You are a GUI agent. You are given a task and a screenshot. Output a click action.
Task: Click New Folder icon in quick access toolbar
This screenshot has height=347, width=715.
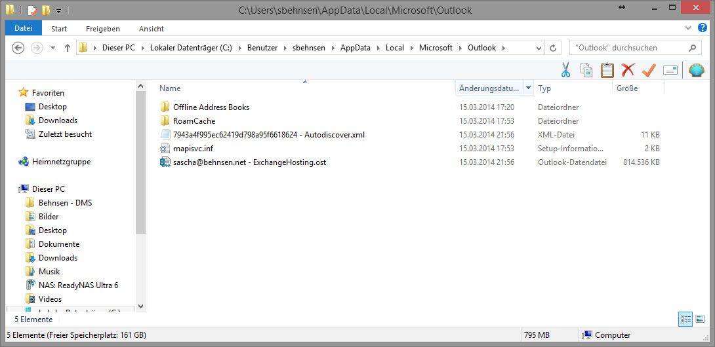pos(46,10)
